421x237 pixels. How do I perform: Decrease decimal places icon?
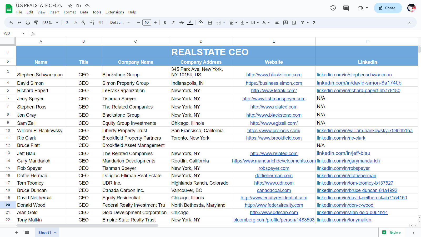pos(84,23)
